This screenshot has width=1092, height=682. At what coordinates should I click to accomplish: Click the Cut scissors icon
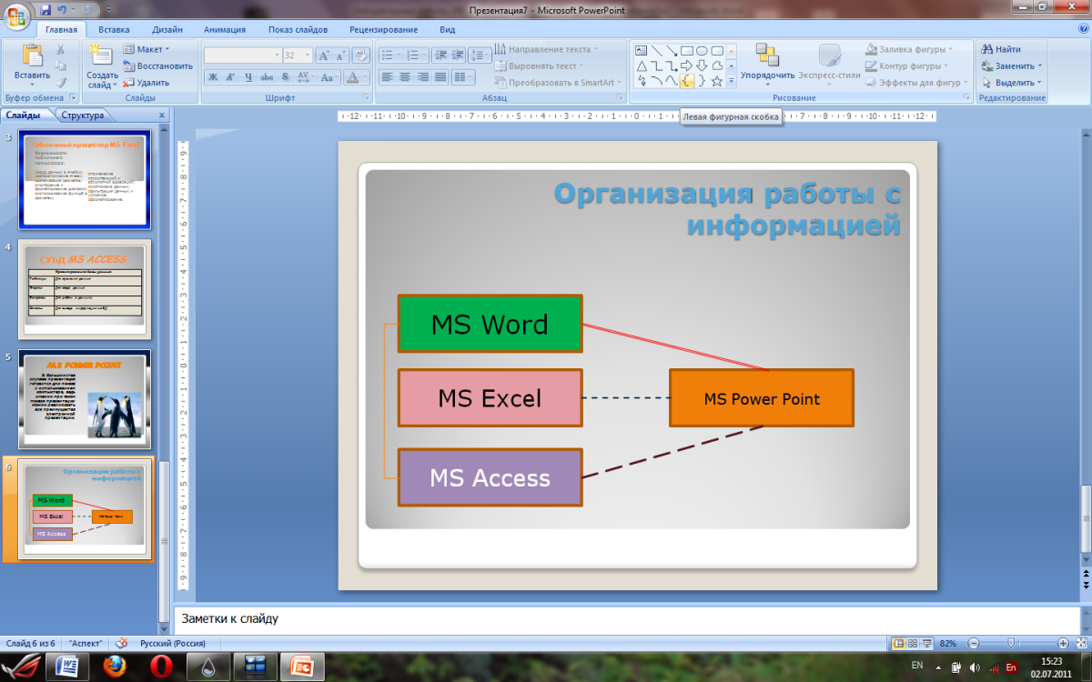(60, 50)
